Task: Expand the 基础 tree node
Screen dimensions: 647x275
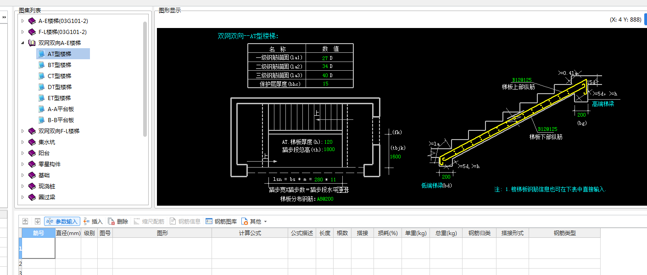Action: click(22, 175)
